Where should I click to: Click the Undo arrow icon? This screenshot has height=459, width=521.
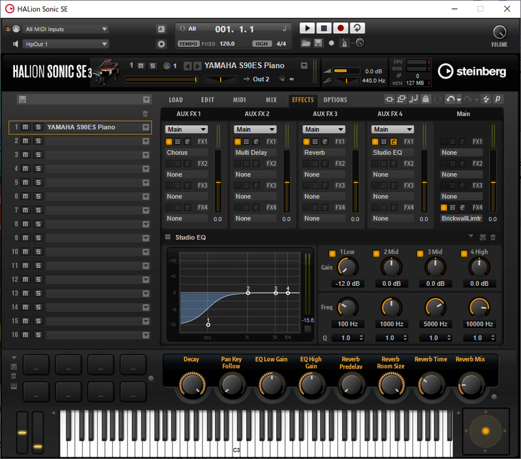click(x=450, y=100)
